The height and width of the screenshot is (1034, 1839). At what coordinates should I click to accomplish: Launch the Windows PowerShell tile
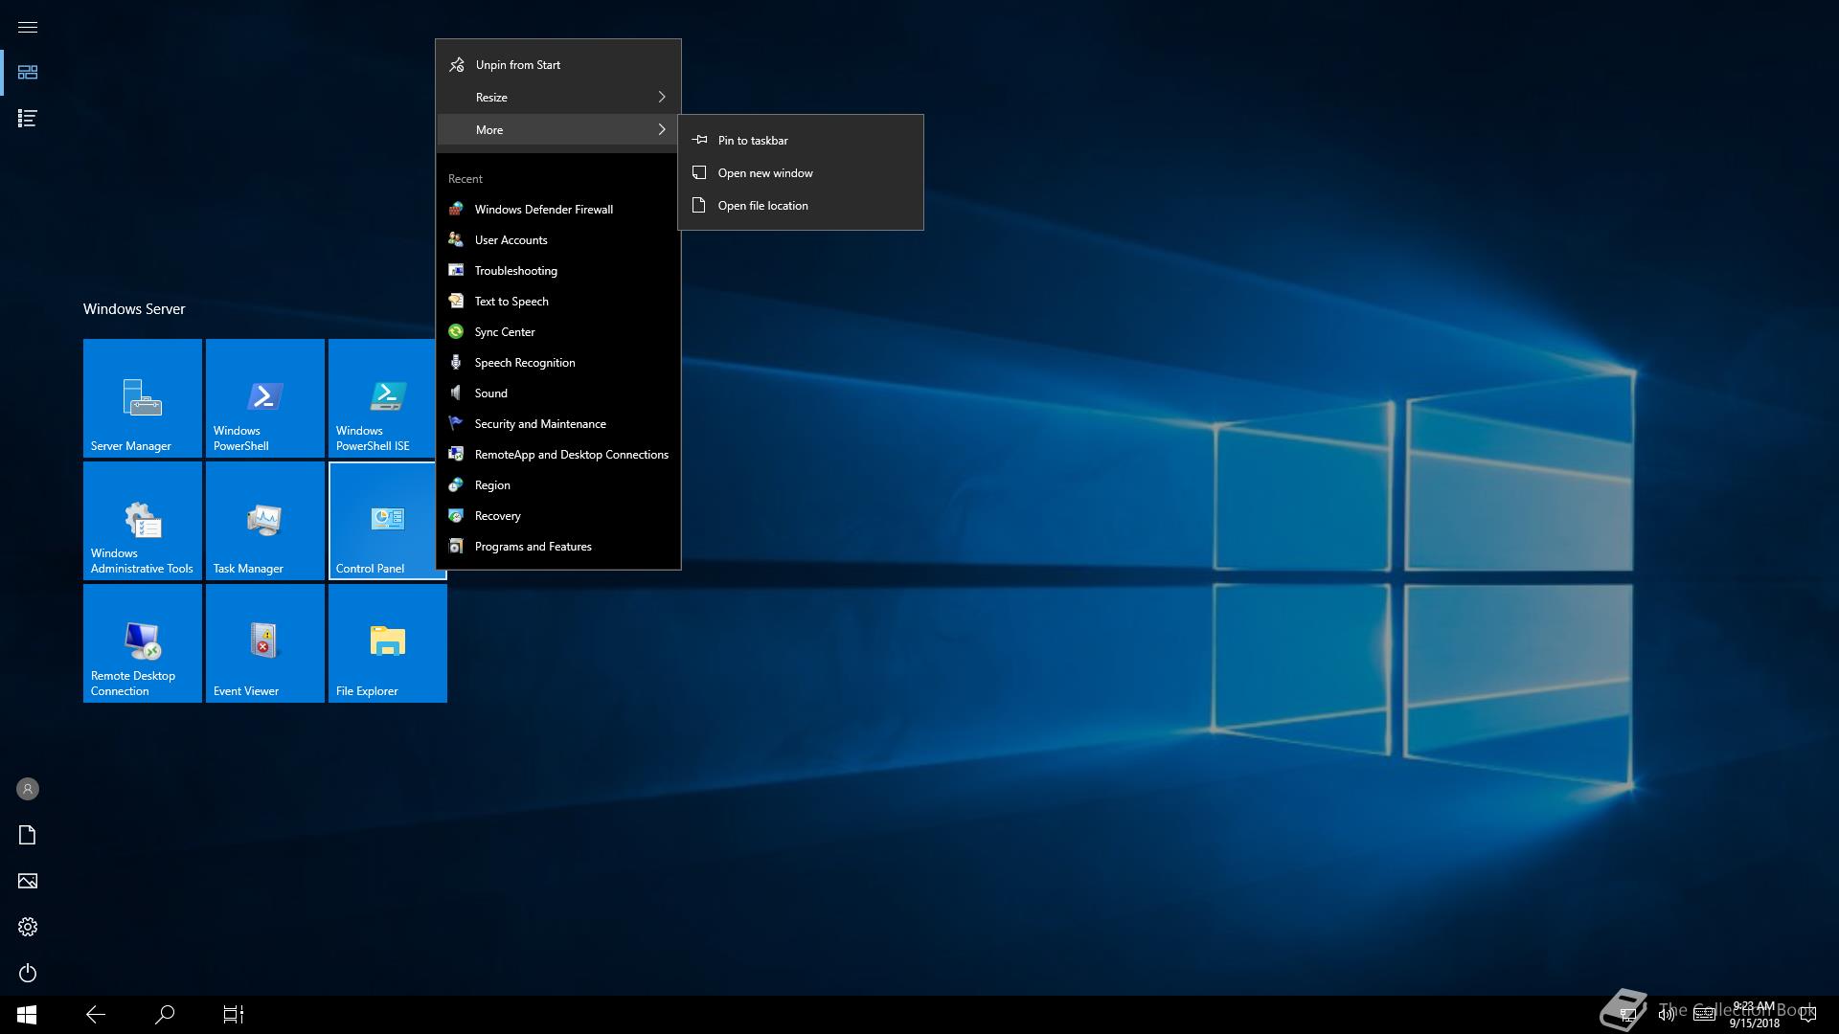[265, 398]
